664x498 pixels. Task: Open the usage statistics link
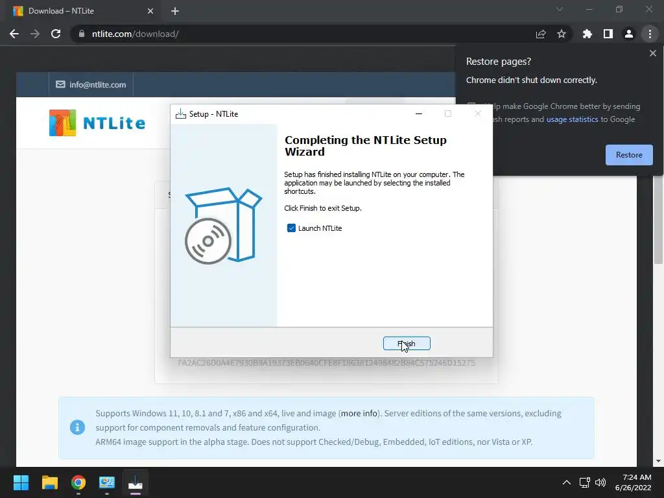[x=572, y=119]
